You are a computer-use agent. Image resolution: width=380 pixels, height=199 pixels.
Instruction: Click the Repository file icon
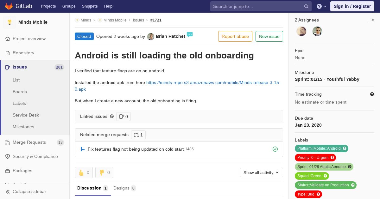pyautogui.click(x=8, y=53)
